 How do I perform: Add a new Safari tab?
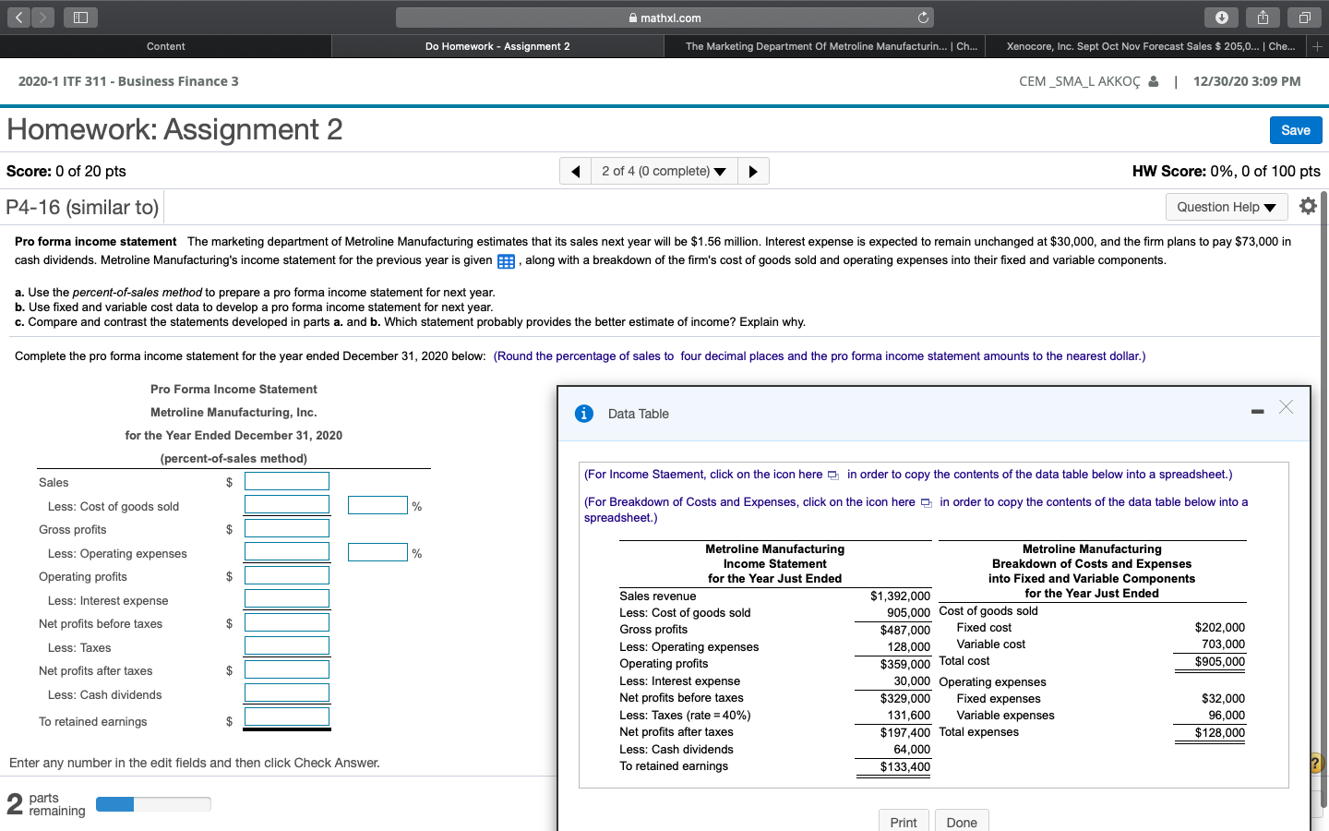click(1317, 46)
